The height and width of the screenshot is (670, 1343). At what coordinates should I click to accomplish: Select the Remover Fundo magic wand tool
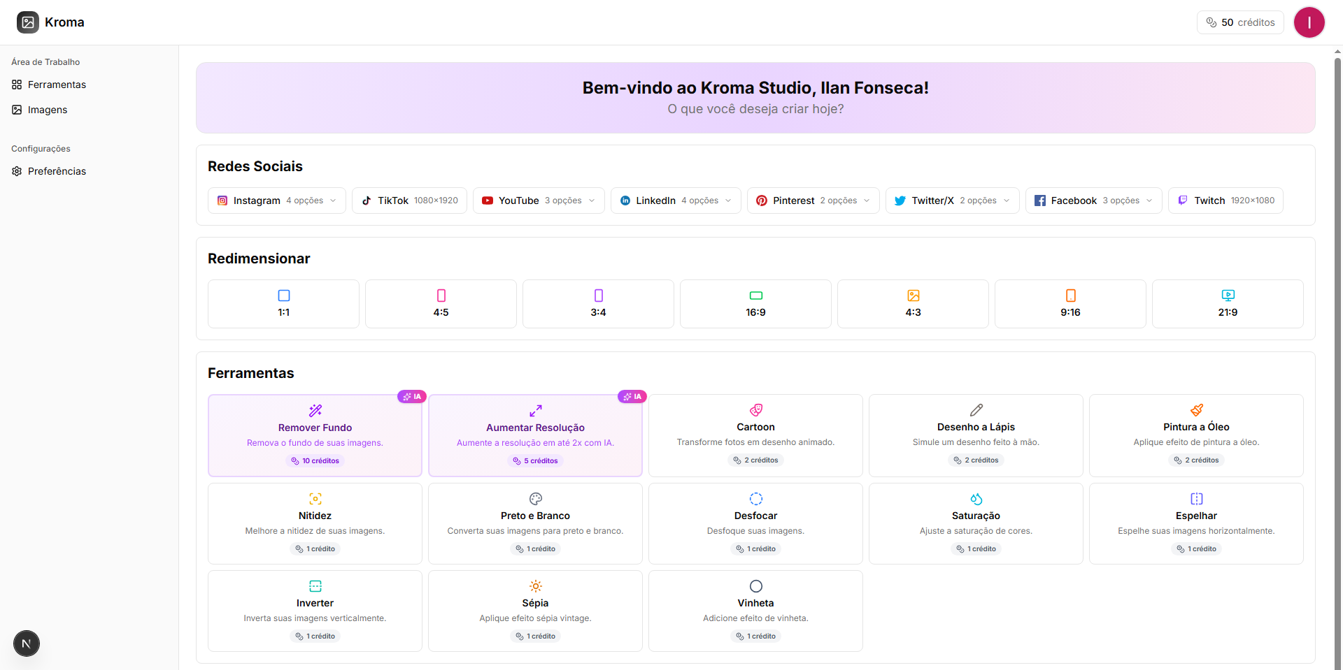[x=315, y=435]
